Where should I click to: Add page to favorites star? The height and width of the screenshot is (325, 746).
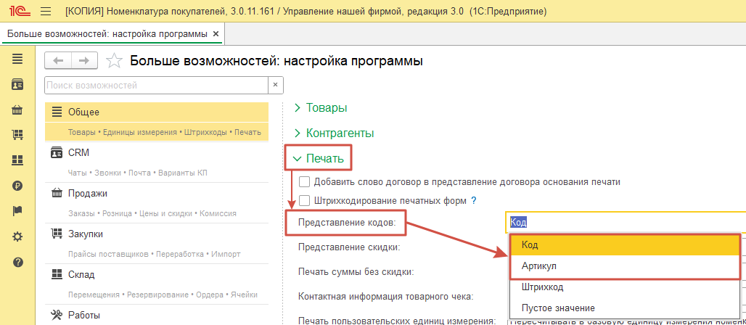pos(113,61)
